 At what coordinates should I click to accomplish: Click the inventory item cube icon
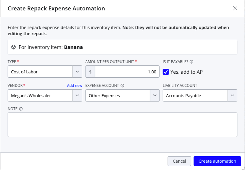click(13, 47)
